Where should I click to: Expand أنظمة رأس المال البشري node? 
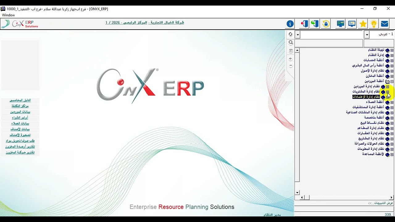tap(392, 66)
